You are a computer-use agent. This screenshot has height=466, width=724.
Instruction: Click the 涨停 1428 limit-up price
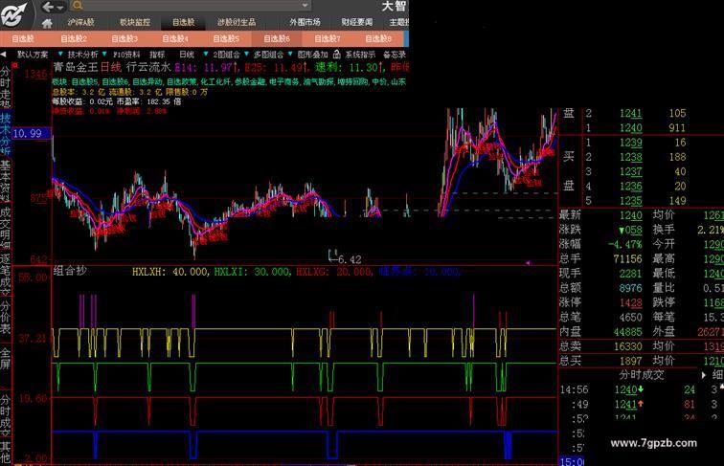[x=631, y=302]
